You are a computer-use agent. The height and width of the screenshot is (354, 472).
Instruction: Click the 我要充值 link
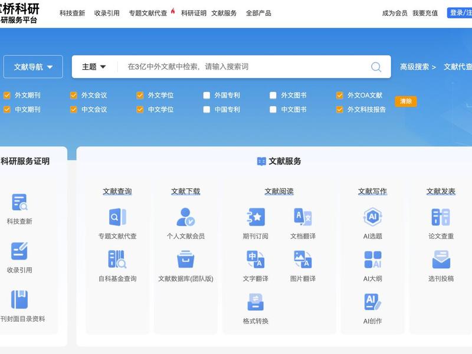425,13
